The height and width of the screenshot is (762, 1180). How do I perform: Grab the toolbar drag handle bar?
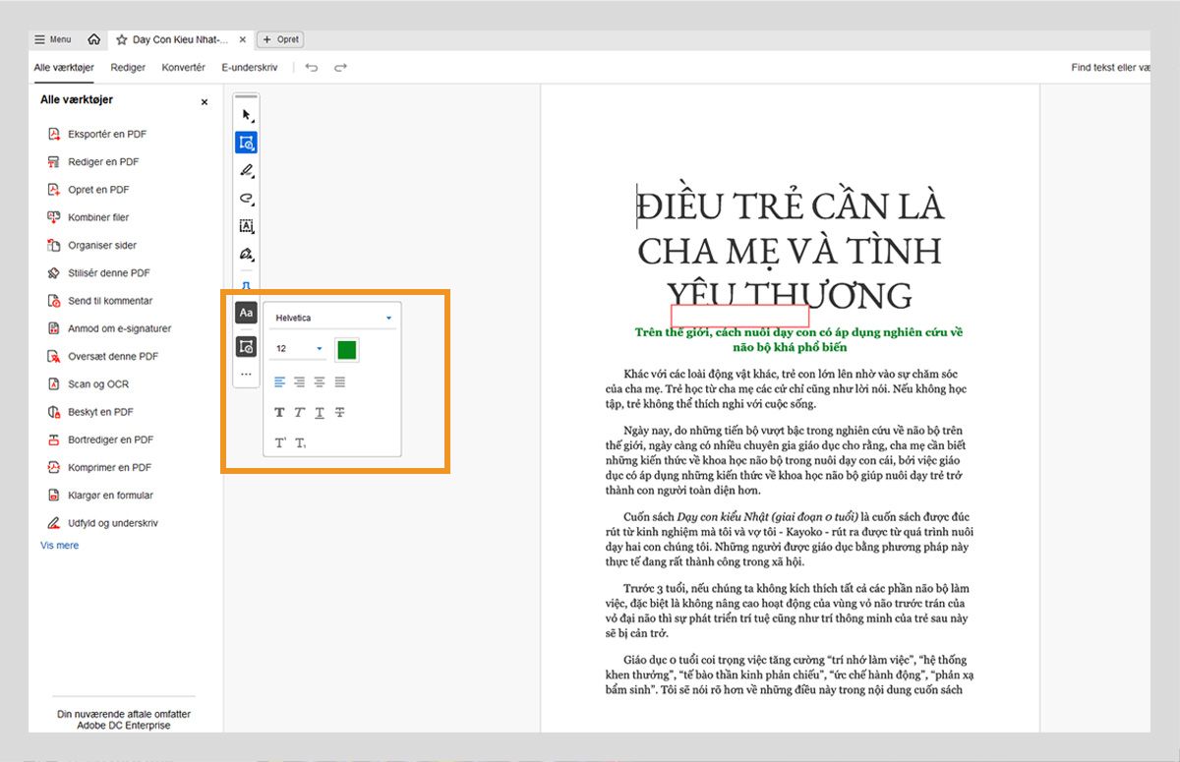click(247, 97)
